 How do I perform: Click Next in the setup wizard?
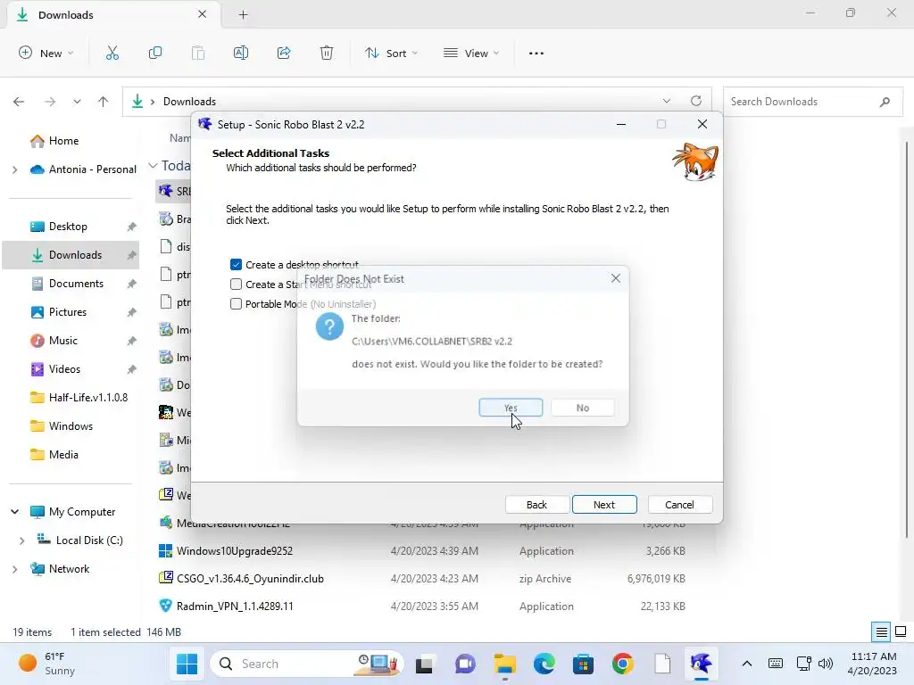click(604, 505)
